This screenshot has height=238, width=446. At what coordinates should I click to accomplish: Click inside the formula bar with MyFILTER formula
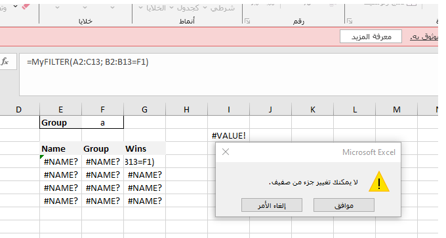(x=228, y=75)
